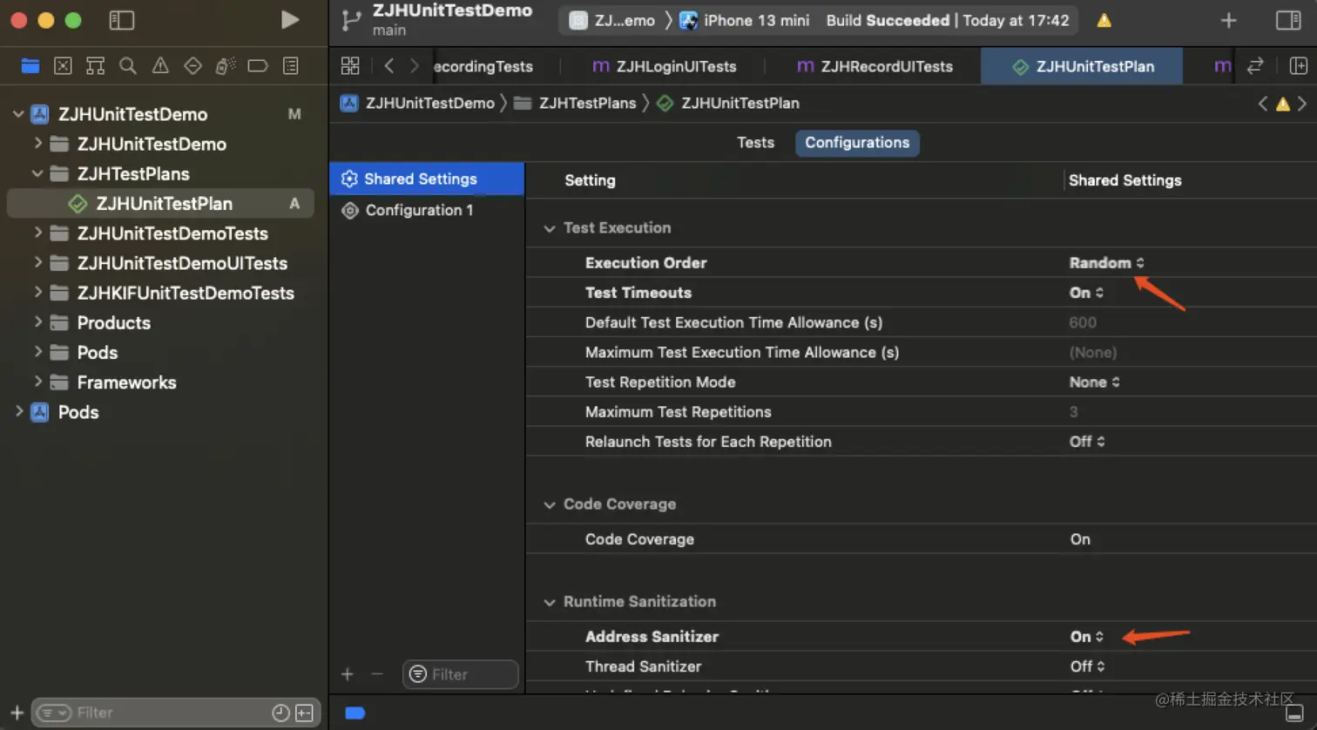Click the configurations Filter field
1317x730 pixels.
pyautogui.click(x=461, y=674)
